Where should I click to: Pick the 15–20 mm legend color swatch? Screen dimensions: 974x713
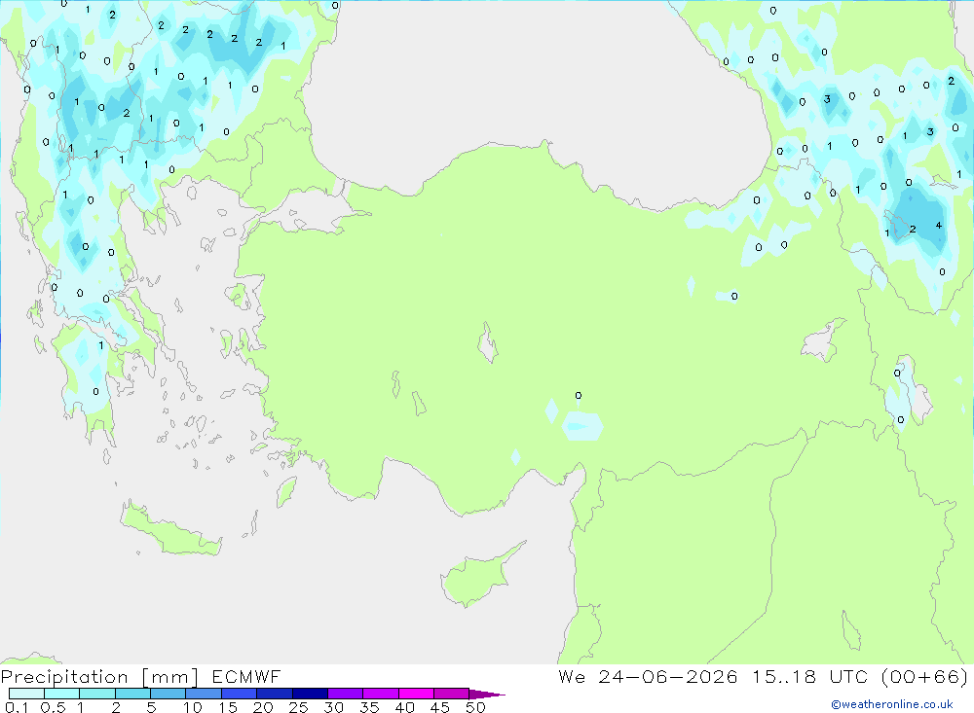[x=239, y=694]
